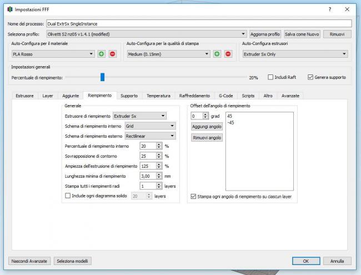This screenshot has height=275, width=361.
Task: Toggle Include ogni diagramma solido checkbox
Action: pyautogui.click(x=68, y=196)
